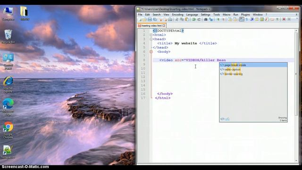Open the Encoding menu
The image size is (302, 170).
point(177,15)
